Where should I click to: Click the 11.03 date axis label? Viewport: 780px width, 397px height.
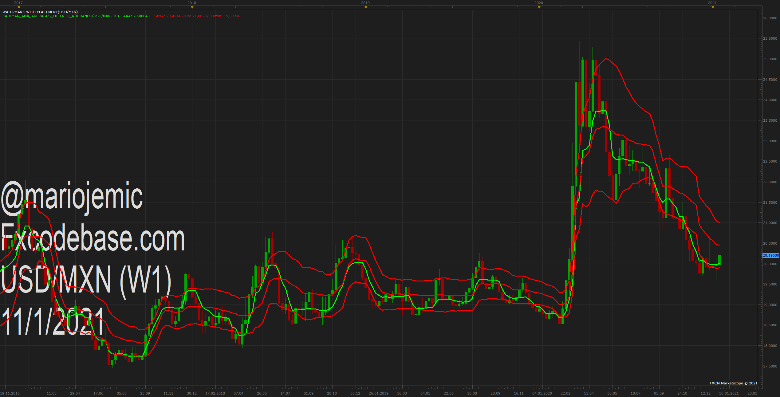(52, 393)
